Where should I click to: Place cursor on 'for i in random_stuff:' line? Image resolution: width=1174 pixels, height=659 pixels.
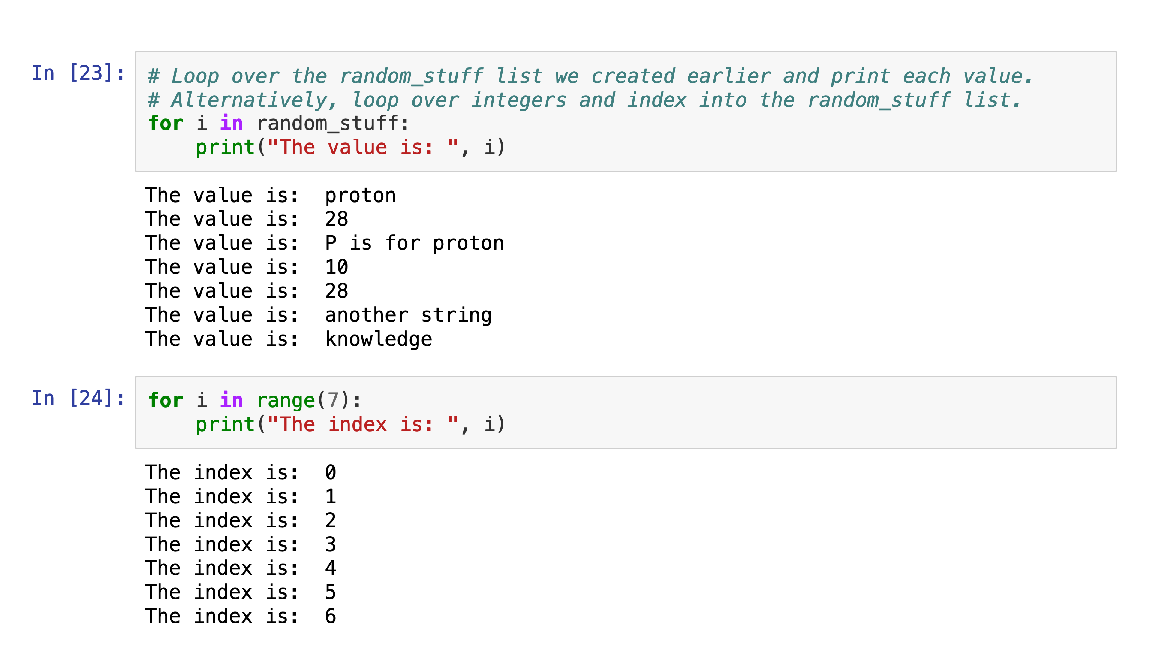click(278, 124)
